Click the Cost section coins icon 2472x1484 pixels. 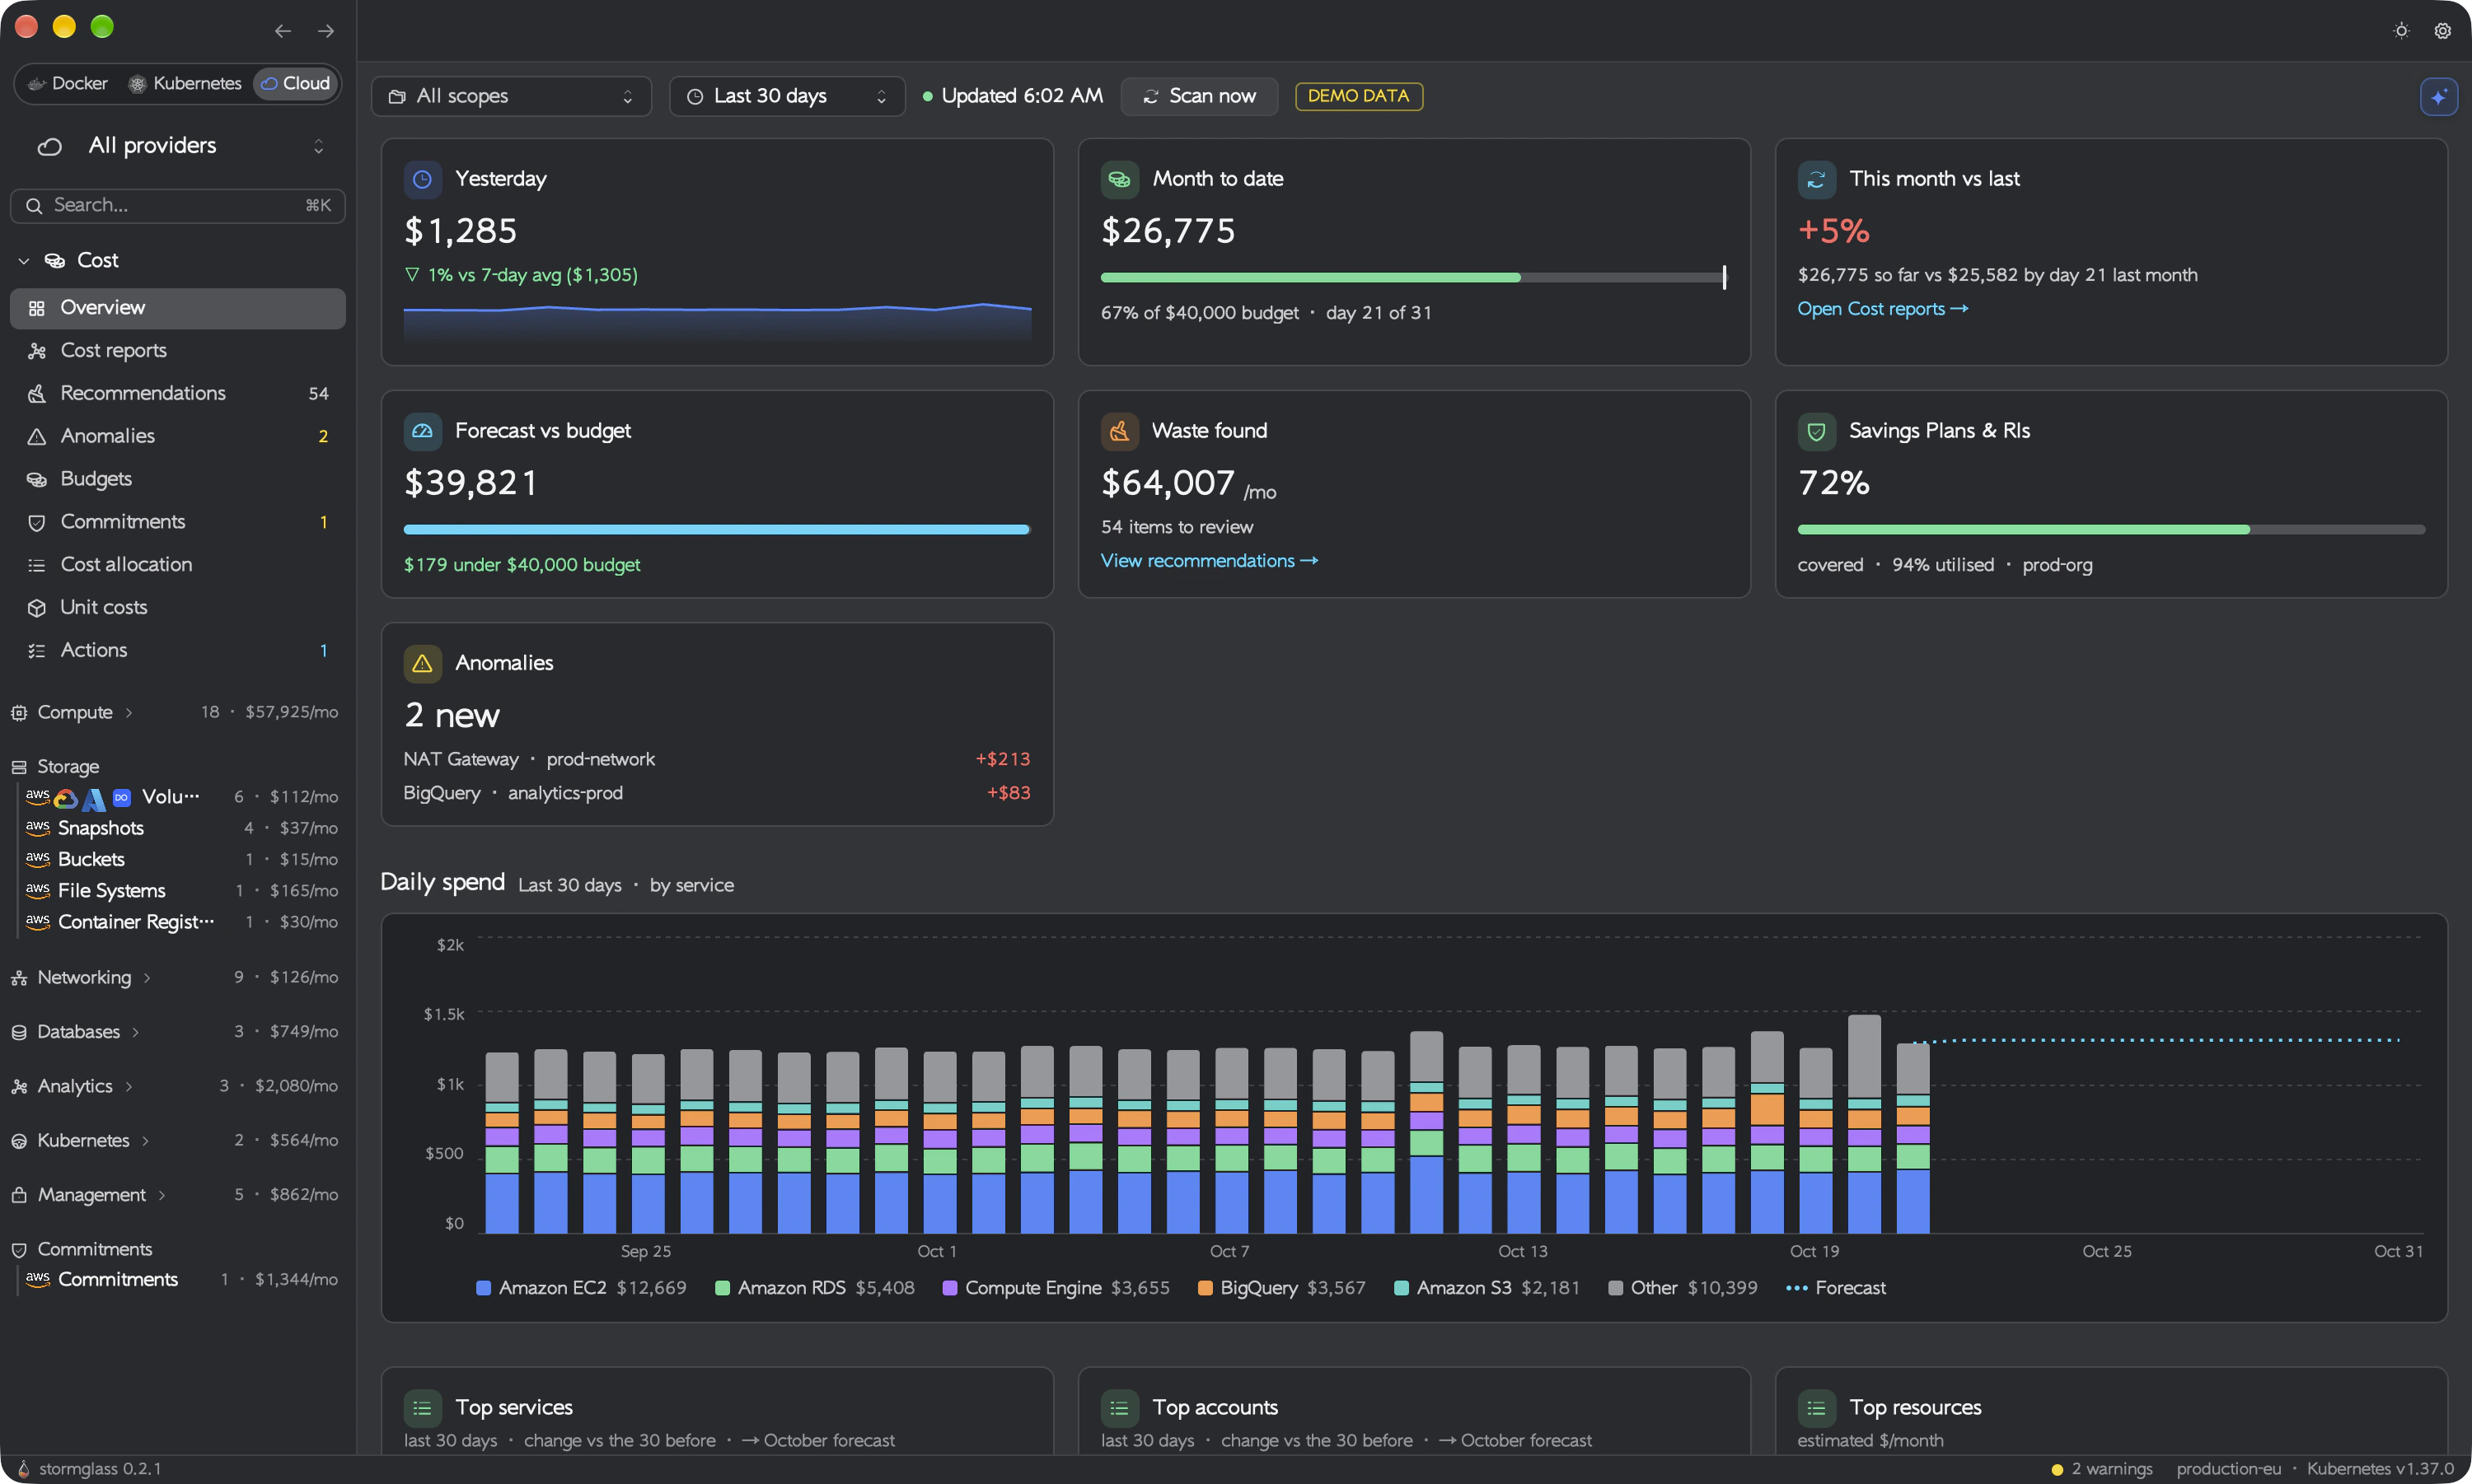55,261
